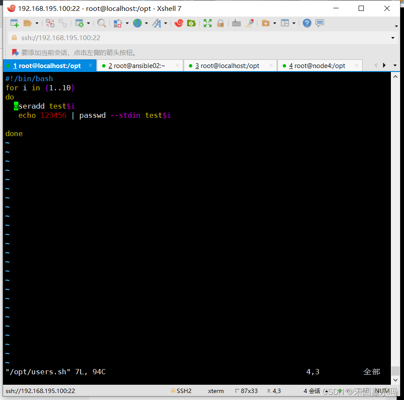Show previous tabs with left arrow
This screenshot has width=404, height=400.
click(x=376, y=65)
